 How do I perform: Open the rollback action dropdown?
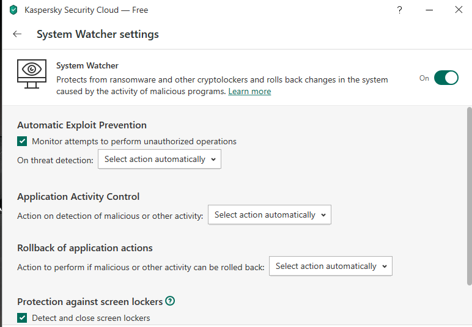330,266
